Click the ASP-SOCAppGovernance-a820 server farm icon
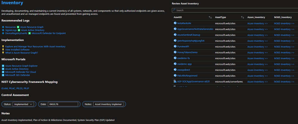Screen dimensions: 298x124 coord(175,81)
